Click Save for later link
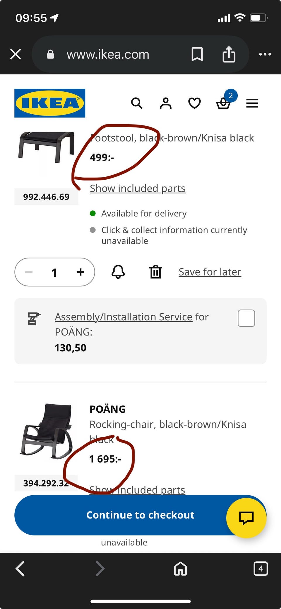The image size is (281, 609). coord(210,272)
